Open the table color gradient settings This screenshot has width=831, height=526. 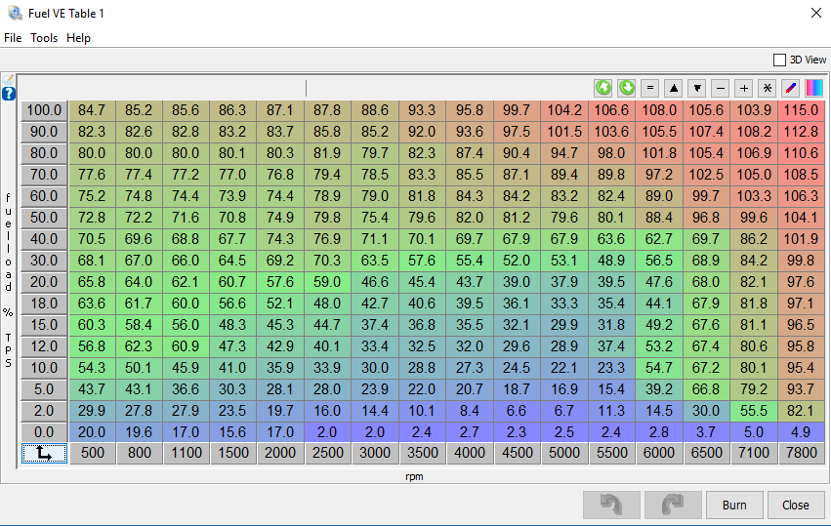tap(814, 88)
